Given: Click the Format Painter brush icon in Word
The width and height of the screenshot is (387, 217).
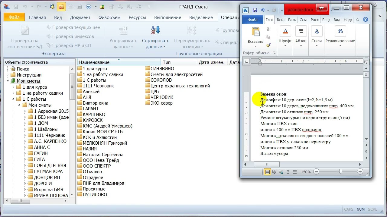Looking at the screenshot, I should (x=268, y=45).
